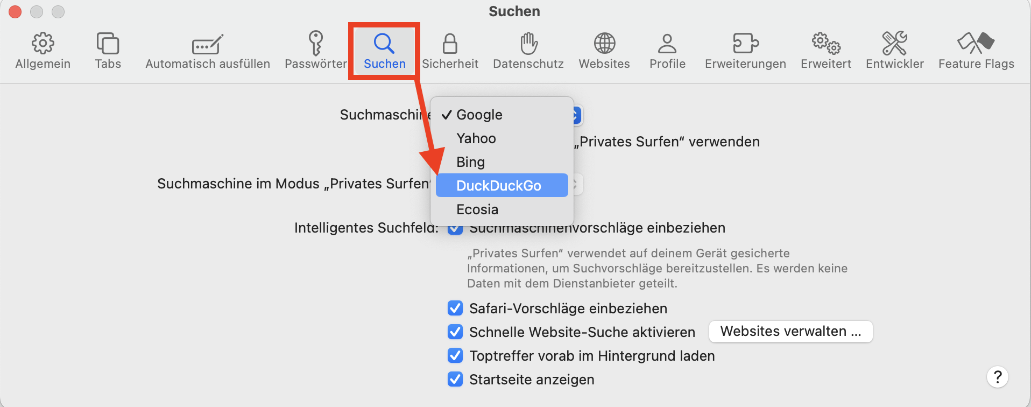Click the Websites verwalten button
This screenshot has height=407, width=1031.
[790, 332]
